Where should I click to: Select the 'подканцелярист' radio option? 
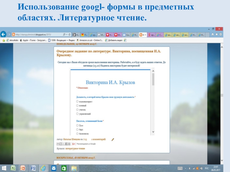point(77,101)
